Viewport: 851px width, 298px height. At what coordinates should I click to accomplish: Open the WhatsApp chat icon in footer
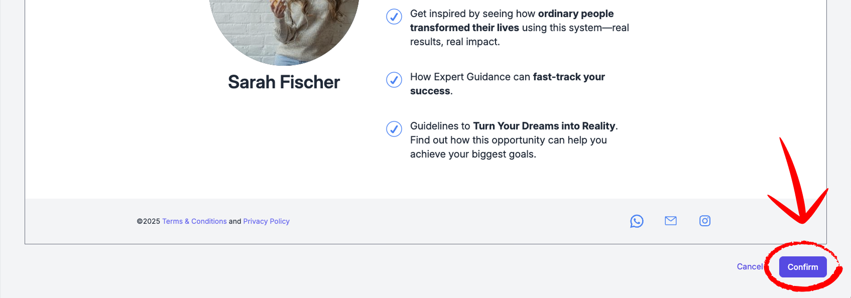click(637, 221)
